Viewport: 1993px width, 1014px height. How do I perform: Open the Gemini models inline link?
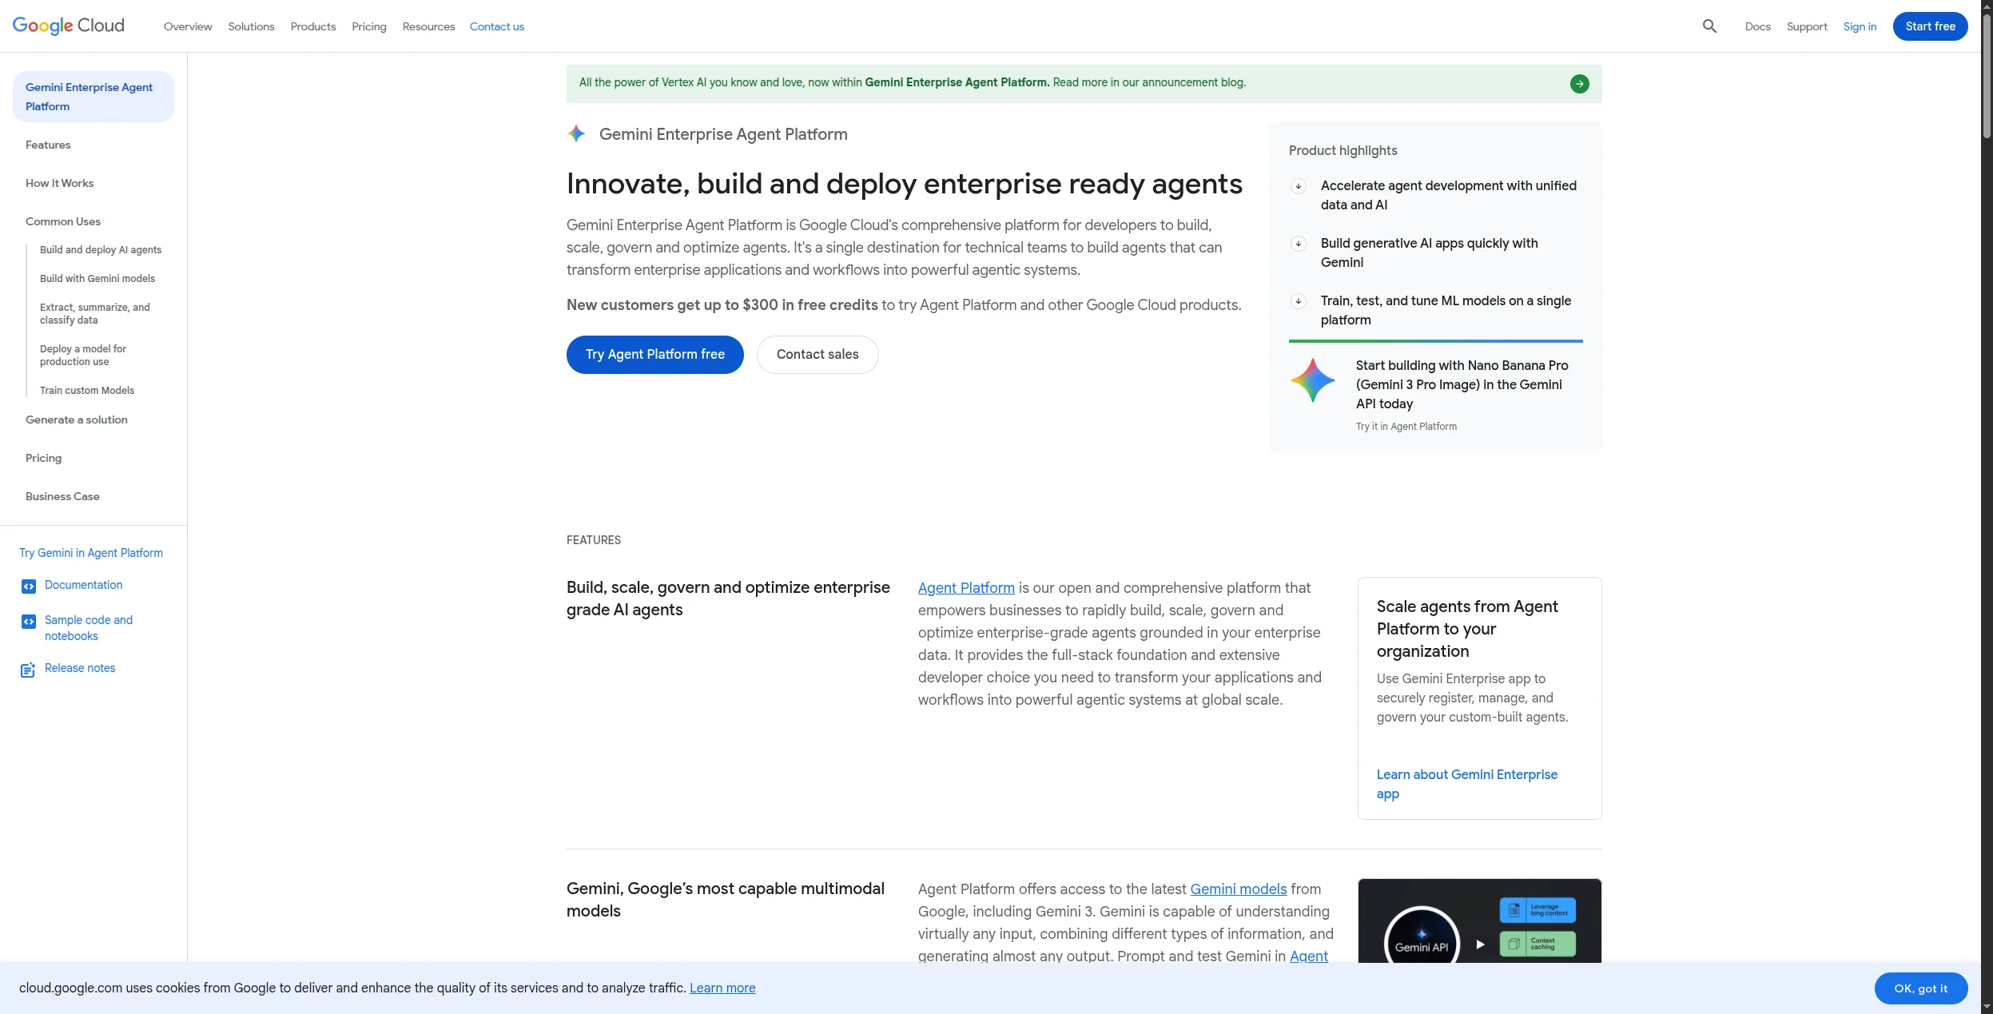pos(1239,889)
